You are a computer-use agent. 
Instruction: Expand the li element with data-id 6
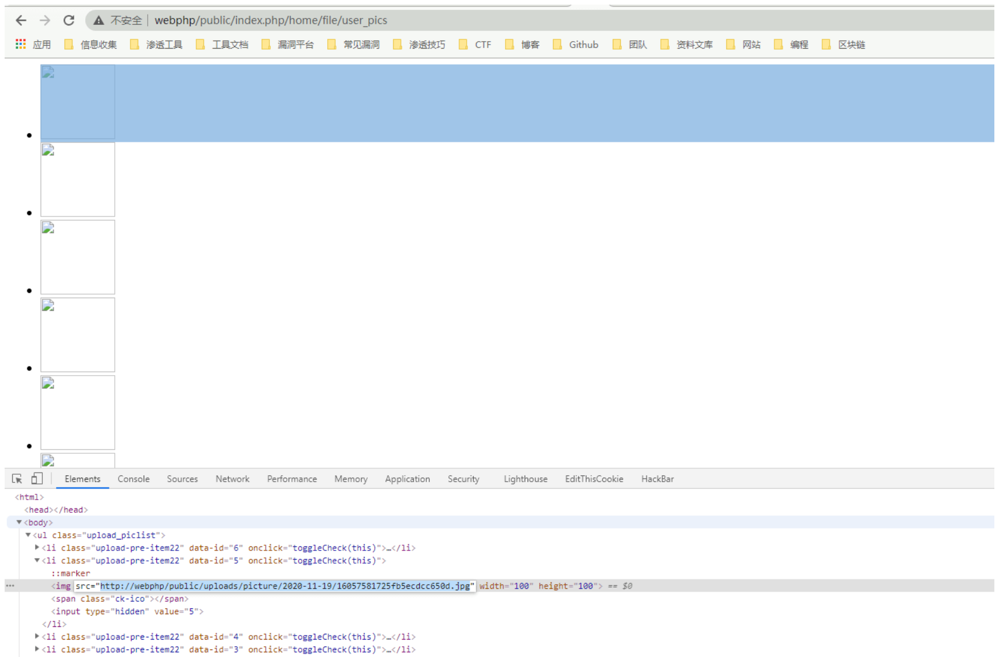(x=37, y=548)
